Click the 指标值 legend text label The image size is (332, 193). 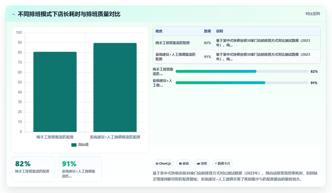83,145
